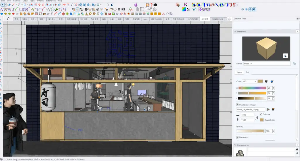The width and height of the screenshot is (300, 161).
Task: Choose the Rotate tool icon
Action: [43, 5]
